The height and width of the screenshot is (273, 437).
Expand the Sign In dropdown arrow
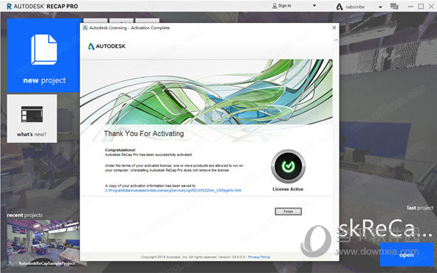pyautogui.click(x=314, y=6)
